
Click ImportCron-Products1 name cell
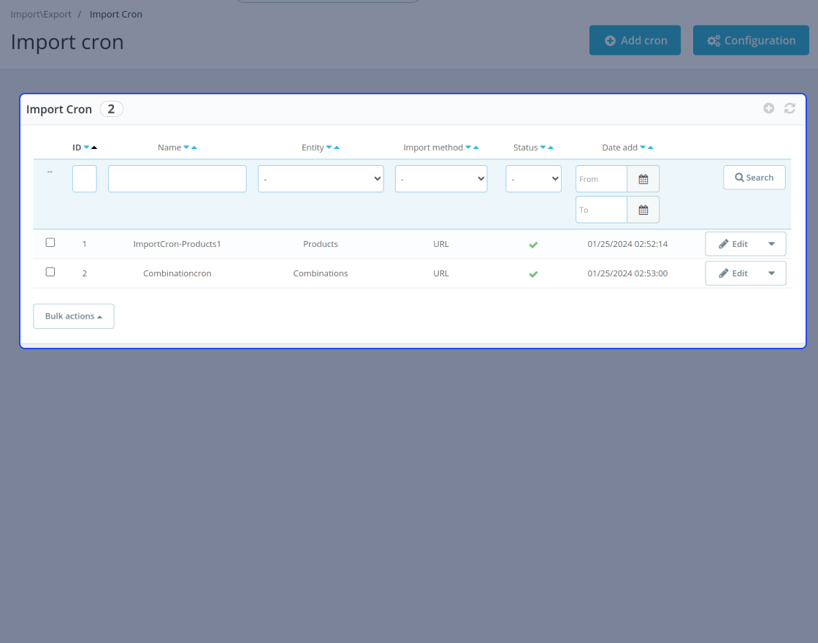click(x=177, y=244)
